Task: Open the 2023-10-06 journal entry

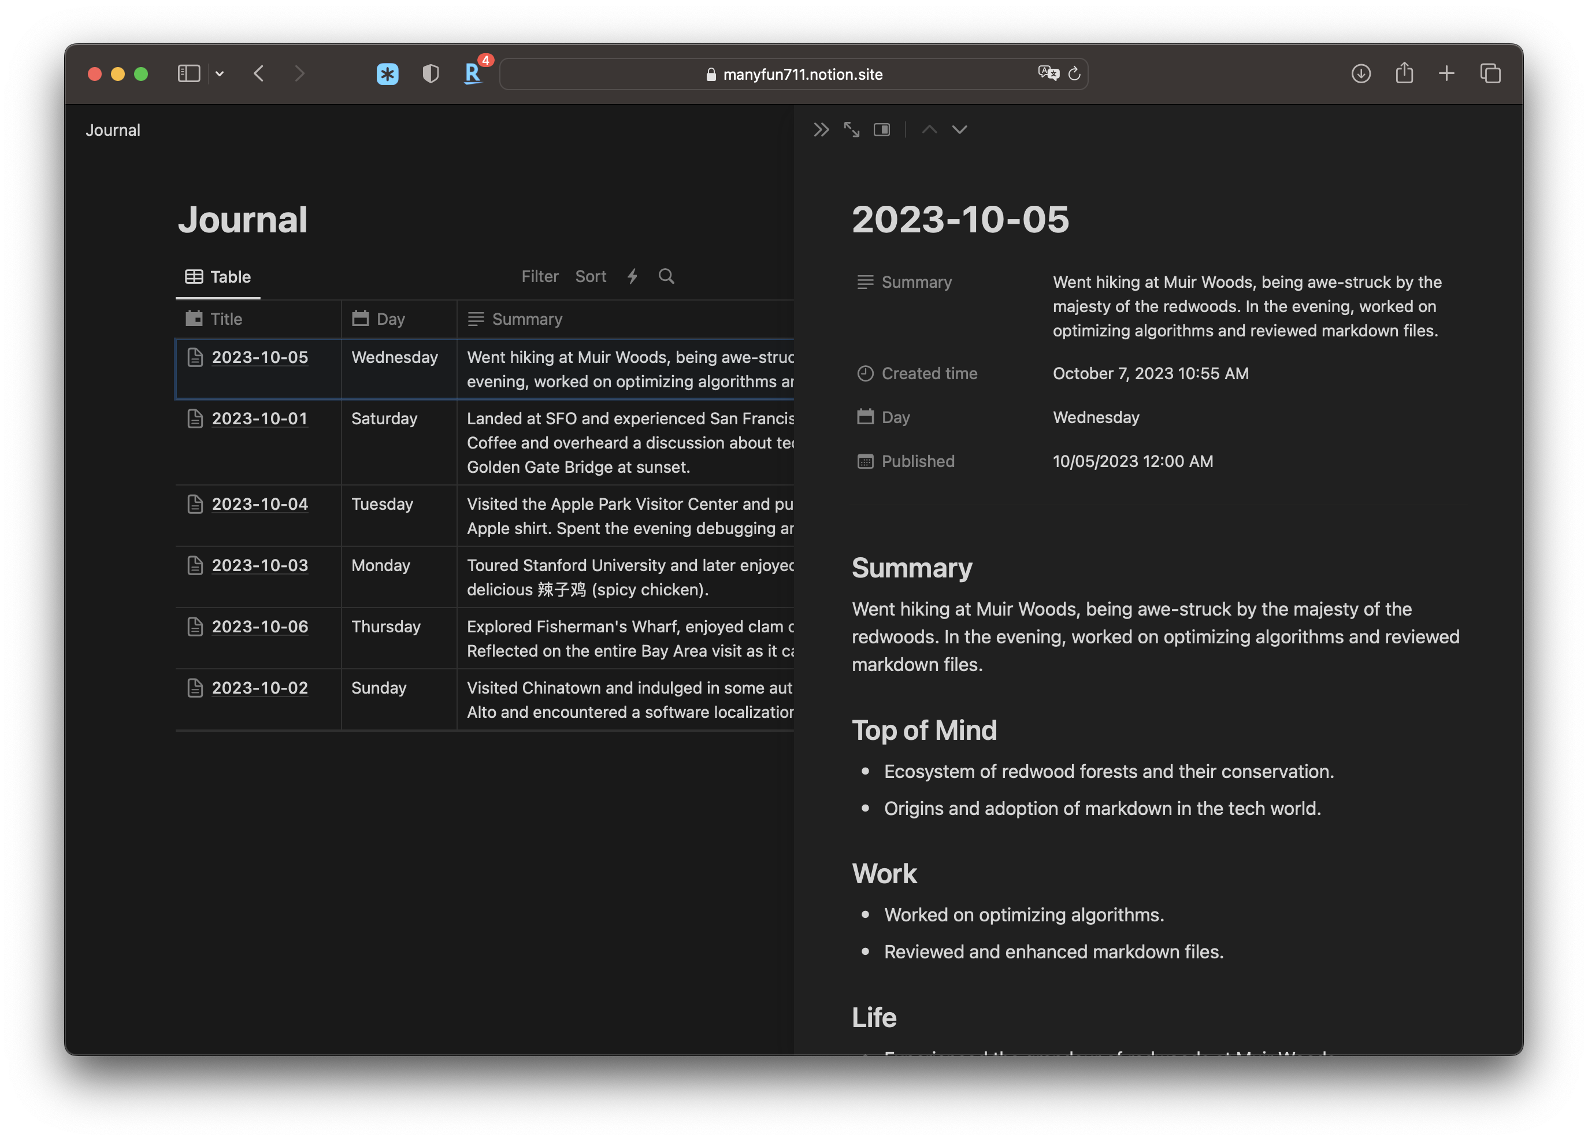Action: [259, 626]
